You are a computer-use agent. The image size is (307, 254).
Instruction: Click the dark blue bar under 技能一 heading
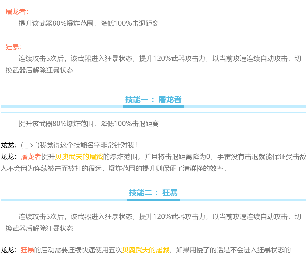pyautogui.click(x=153, y=106)
